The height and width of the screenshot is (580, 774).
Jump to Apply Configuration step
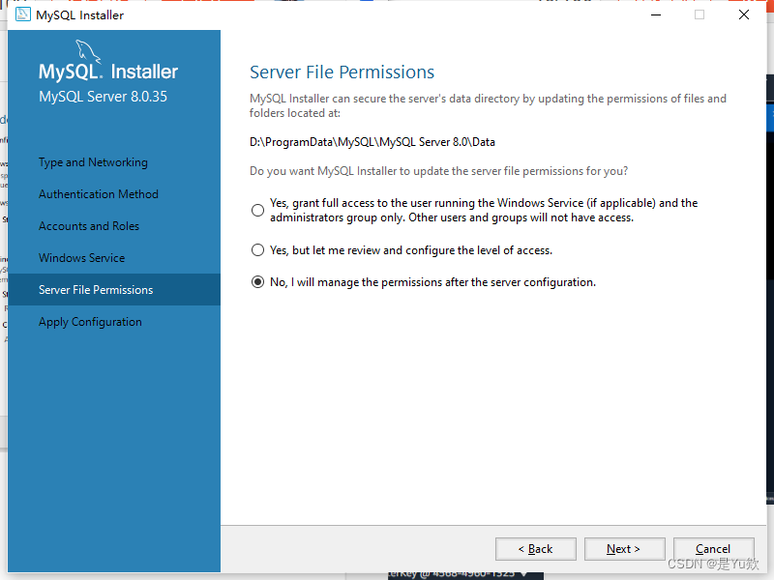(x=90, y=322)
